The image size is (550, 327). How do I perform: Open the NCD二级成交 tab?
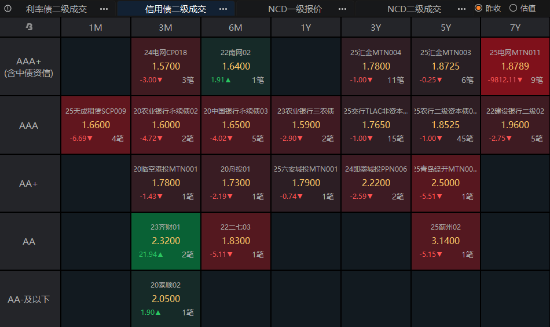point(415,9)
